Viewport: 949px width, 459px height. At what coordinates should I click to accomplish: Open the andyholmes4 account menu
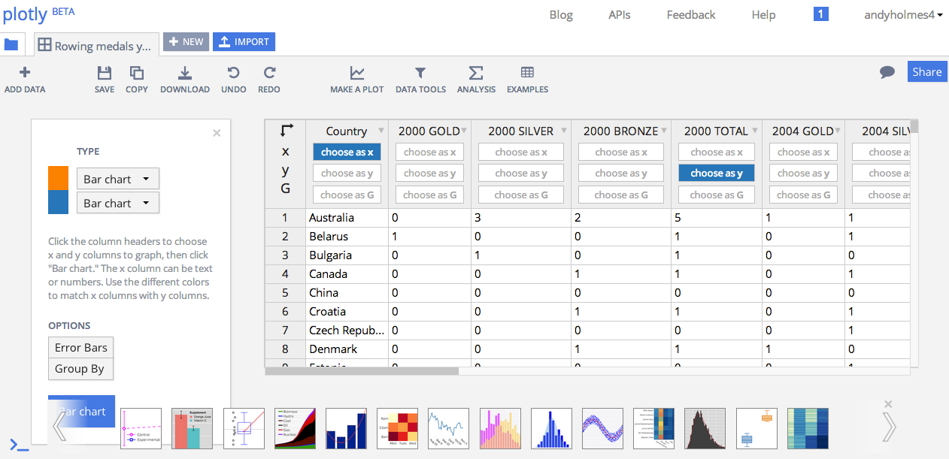(x=903, y=14)
